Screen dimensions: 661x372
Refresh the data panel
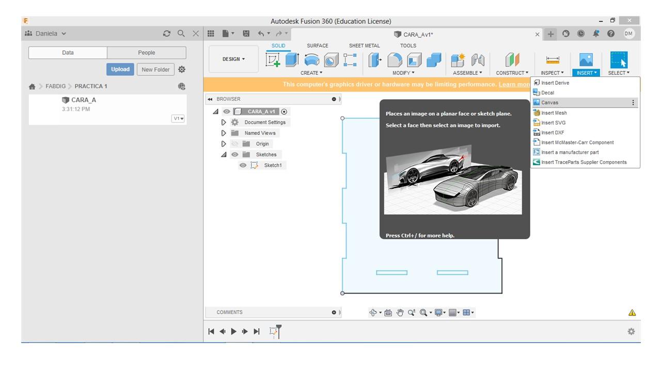166,34
